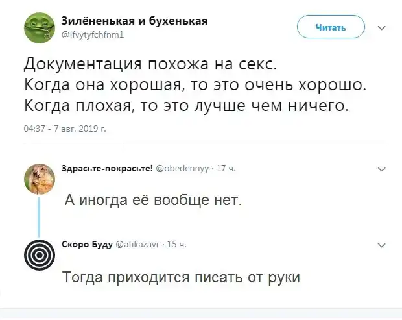Open the 17 ч. reply timestamp

(226, 169)
